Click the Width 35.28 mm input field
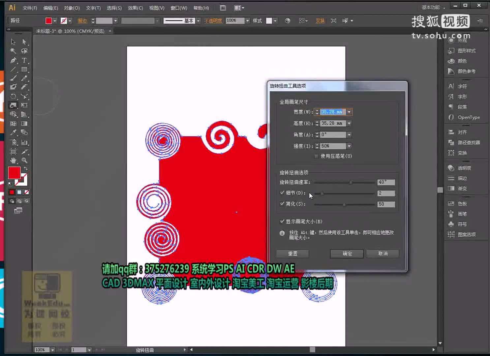This screenshot has width=490, height=356. (333, 112)
